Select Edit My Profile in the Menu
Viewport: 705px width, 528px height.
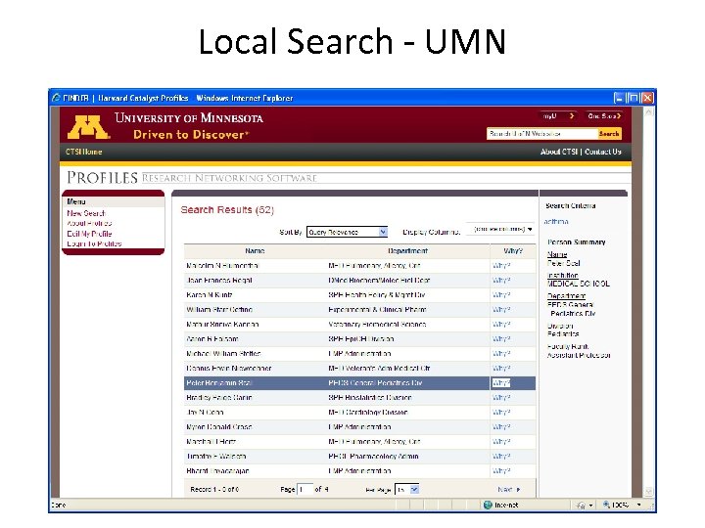coord(89,234)
